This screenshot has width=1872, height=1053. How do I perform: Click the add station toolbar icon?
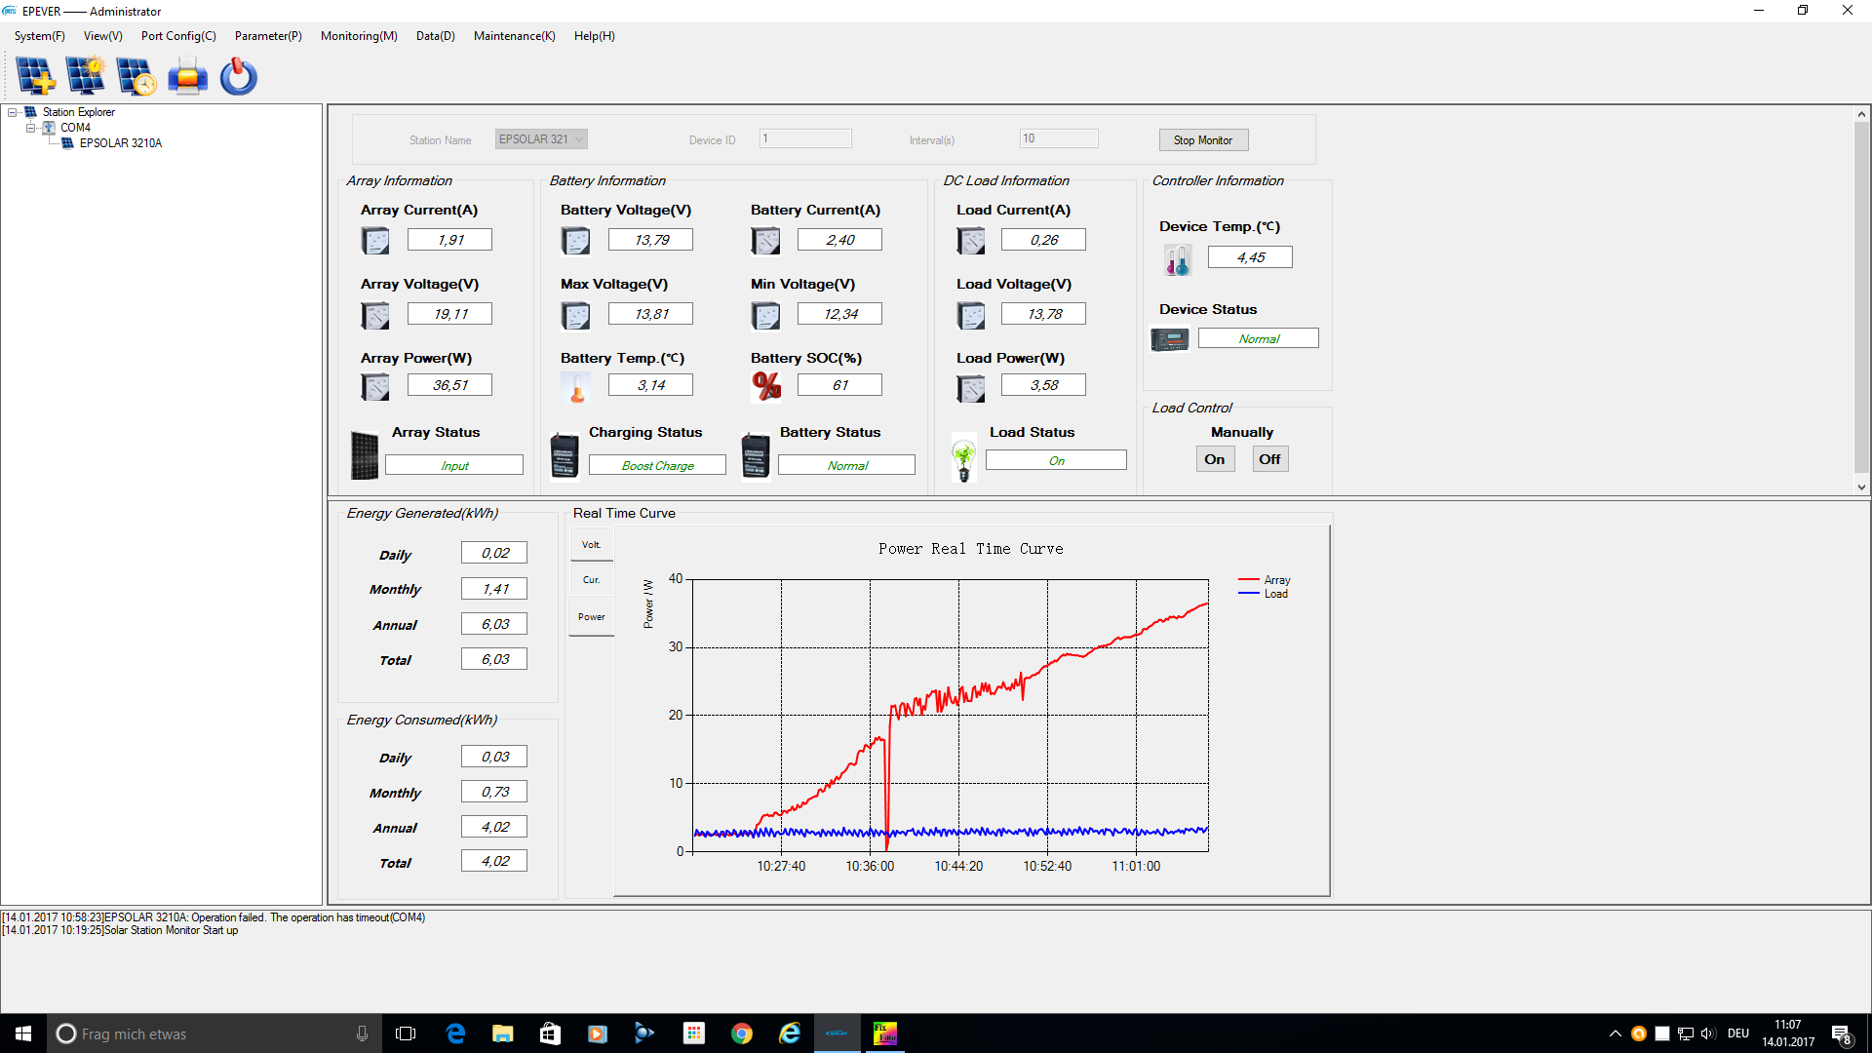tap(35, 76)
